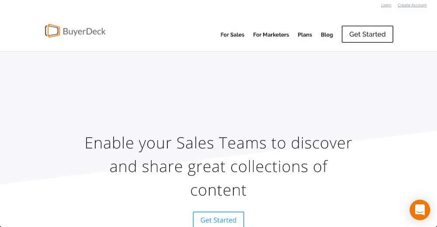Click the BuyerDeck wordmark text
Image resolution: width=437 pixels, height=227 pixels.
click(84, 31)
